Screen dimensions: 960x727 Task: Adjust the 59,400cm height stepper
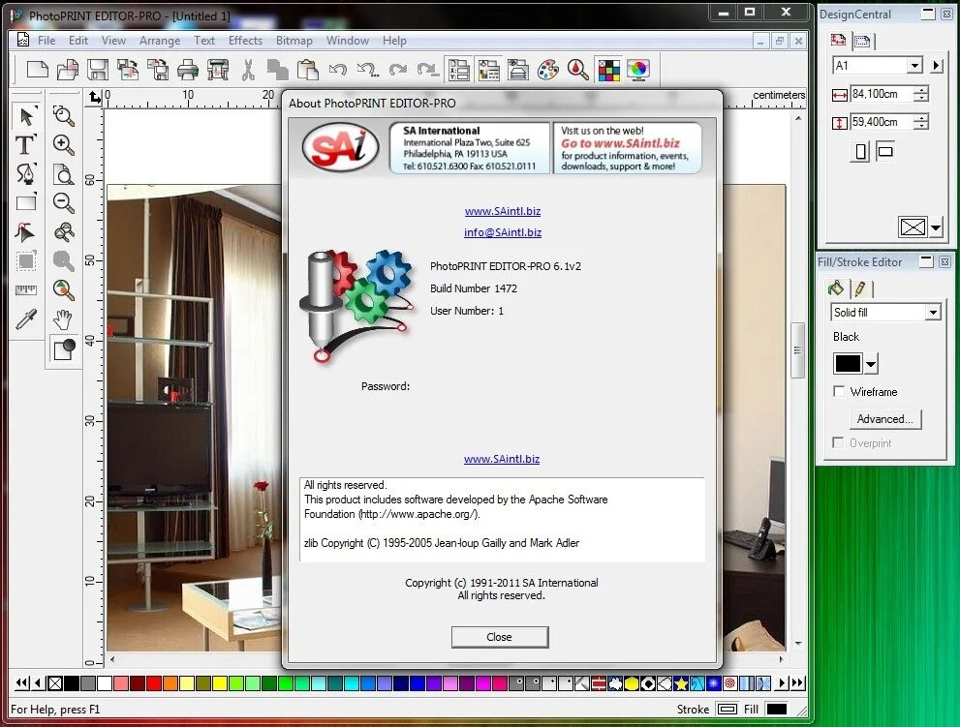(x=921, y=122)
